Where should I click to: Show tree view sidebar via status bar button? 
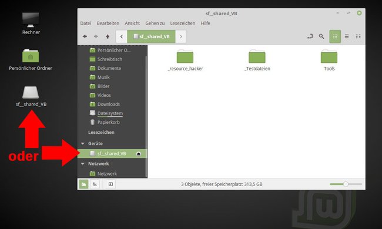click(95, 184)
